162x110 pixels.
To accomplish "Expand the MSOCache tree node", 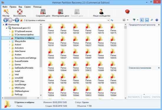I will coord(10,88).
